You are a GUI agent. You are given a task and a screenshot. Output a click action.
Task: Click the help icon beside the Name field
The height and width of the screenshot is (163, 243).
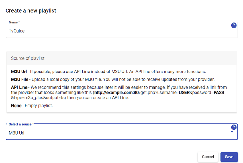[234, 25]
